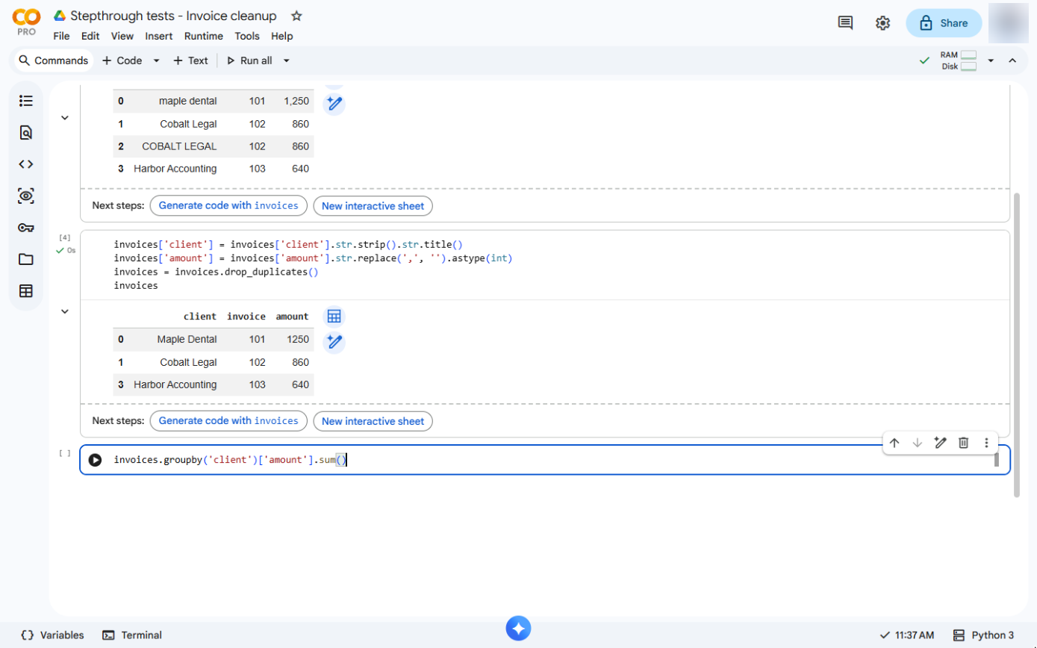The width and height of the screenshot is (1037, 648).
Task: Collapse the header with the chevron up
Action: [x=1012, y=60]
